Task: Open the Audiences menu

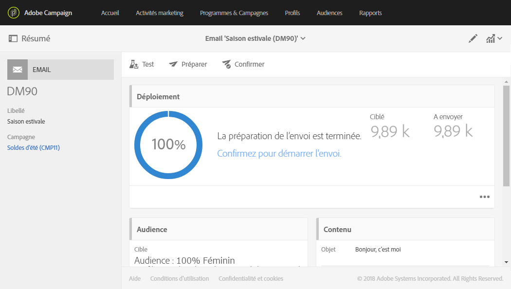Action: coord(329,13)
